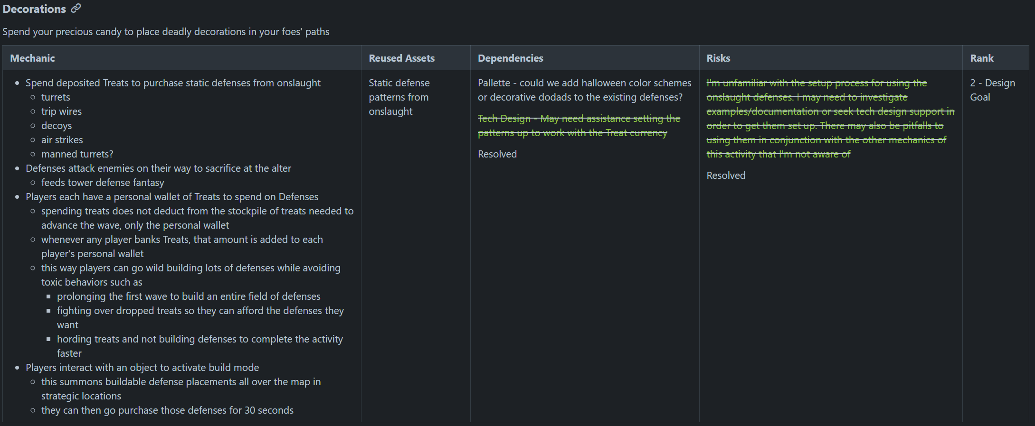Click 'Static defense patterns from onslaught' cell text
The height and width of the screenshot is (426, 1035).
pos(399,97)
